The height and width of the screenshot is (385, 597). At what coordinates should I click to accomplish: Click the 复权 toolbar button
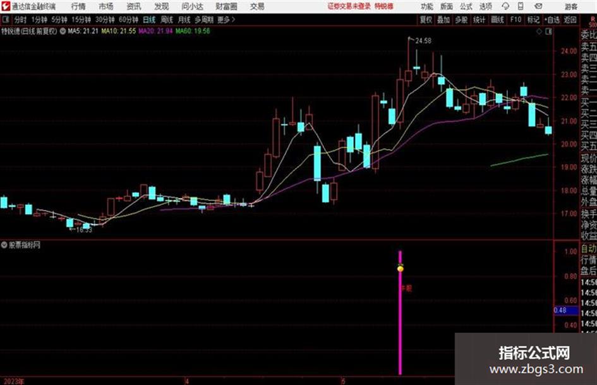point(426,20)
